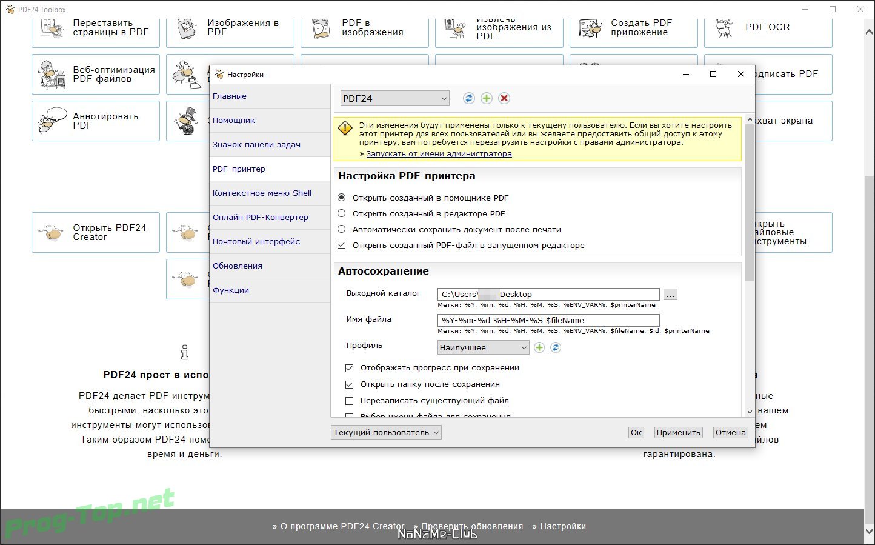The height and width of the screenshot is (545, 875).
Task: Click the Отмена button
Action: (730, 432)
